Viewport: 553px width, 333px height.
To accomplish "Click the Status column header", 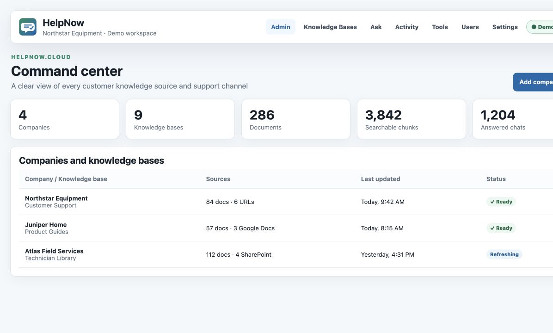I will (496, 179).
